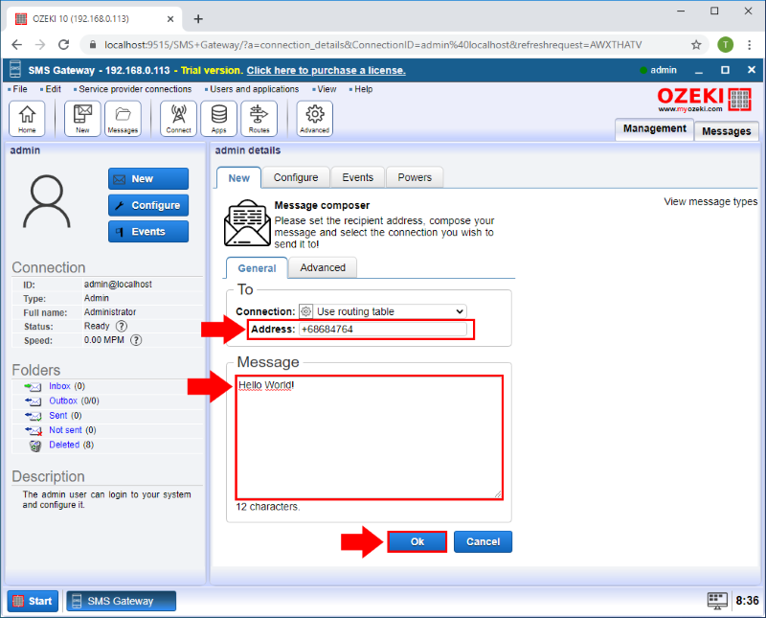Select the New tab in admin details
The width and height of the screenshot is (766, 618).
(x=238, y=178)
